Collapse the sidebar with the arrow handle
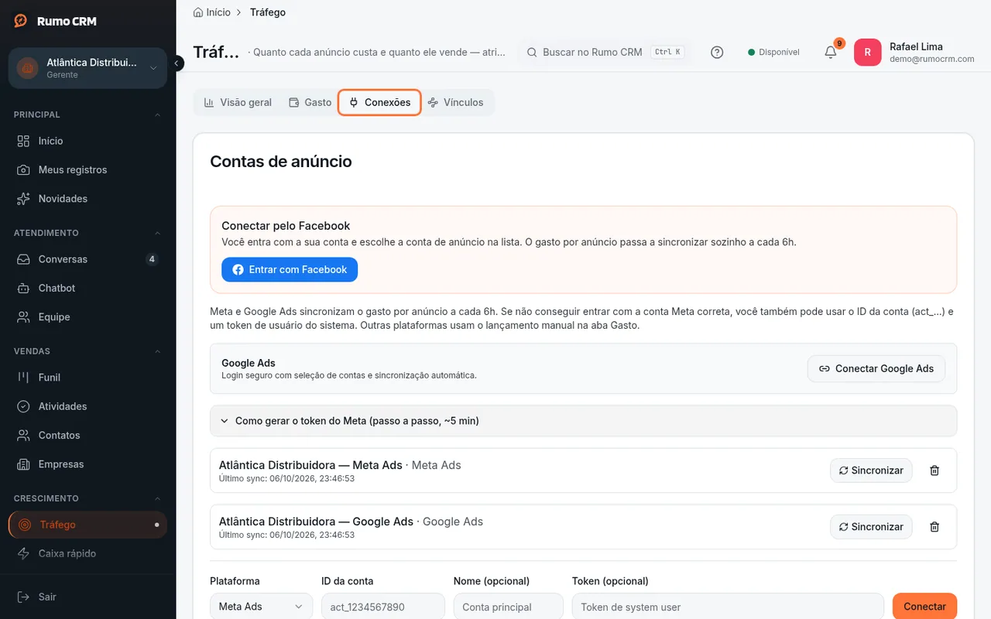 pos(177,63)
